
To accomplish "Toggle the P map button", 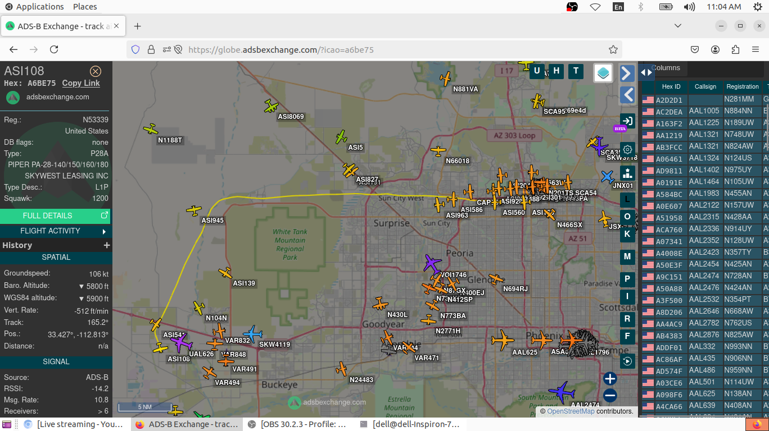I will 627,279.
